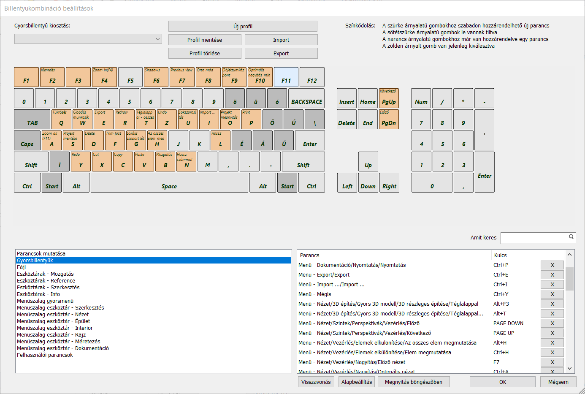The image size is (585, 394).
Task: Click the Z key with Undo command
Action: 167,120
